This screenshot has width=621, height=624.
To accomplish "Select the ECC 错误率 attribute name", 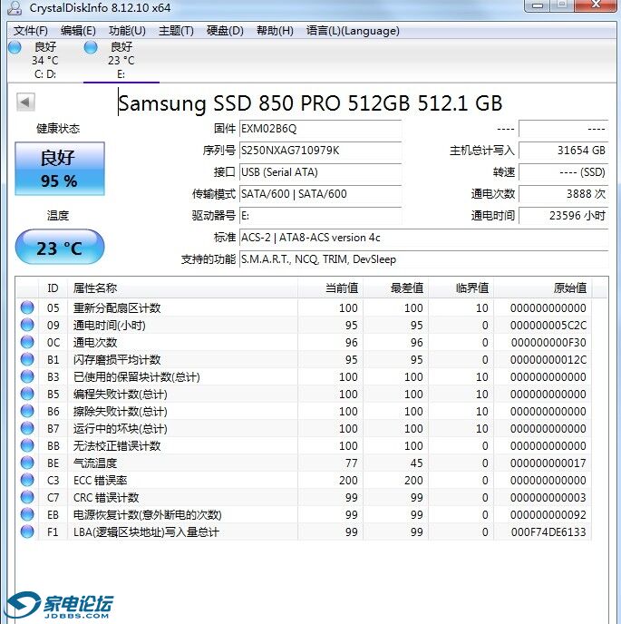I will 101,481.
